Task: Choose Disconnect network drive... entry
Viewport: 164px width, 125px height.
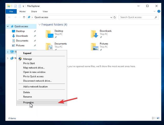Action: click(42, 81)
